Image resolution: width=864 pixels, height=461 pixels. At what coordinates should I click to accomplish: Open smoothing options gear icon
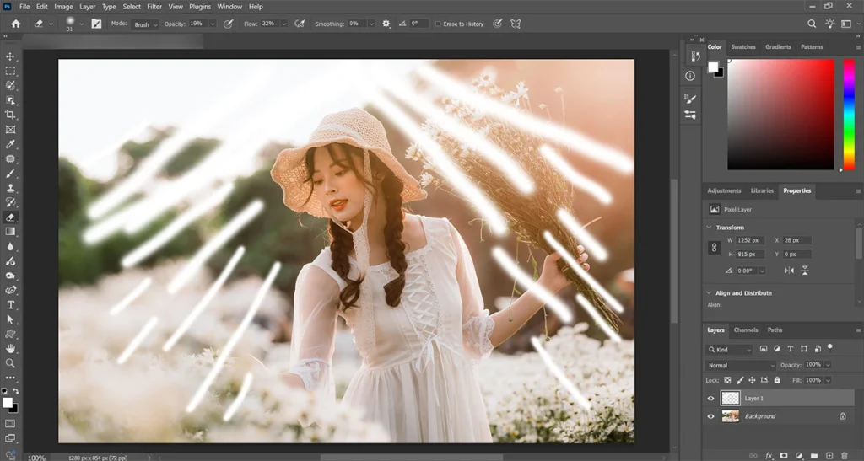[x=386, y=24]
